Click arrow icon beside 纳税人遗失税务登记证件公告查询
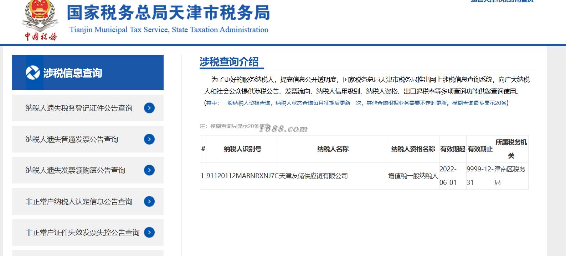Viewport: 566px width, 256px height. pos(149,108)
